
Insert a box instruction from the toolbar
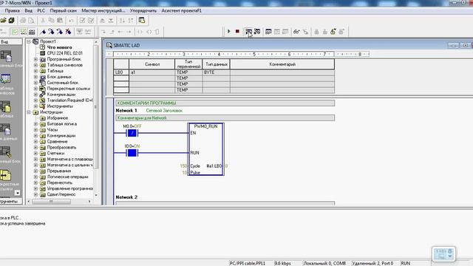click(157, 32)
